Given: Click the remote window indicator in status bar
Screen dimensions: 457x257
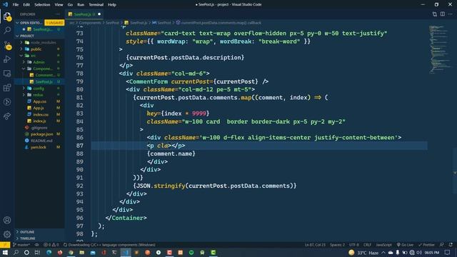Looking at the screenshot, I should [x=5, y=245].
